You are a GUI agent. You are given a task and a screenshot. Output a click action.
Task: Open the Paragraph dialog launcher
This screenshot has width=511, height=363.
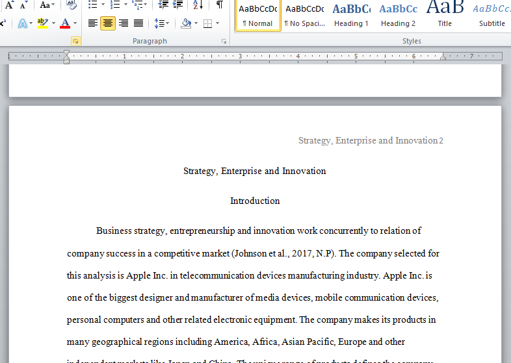(224, 41)
